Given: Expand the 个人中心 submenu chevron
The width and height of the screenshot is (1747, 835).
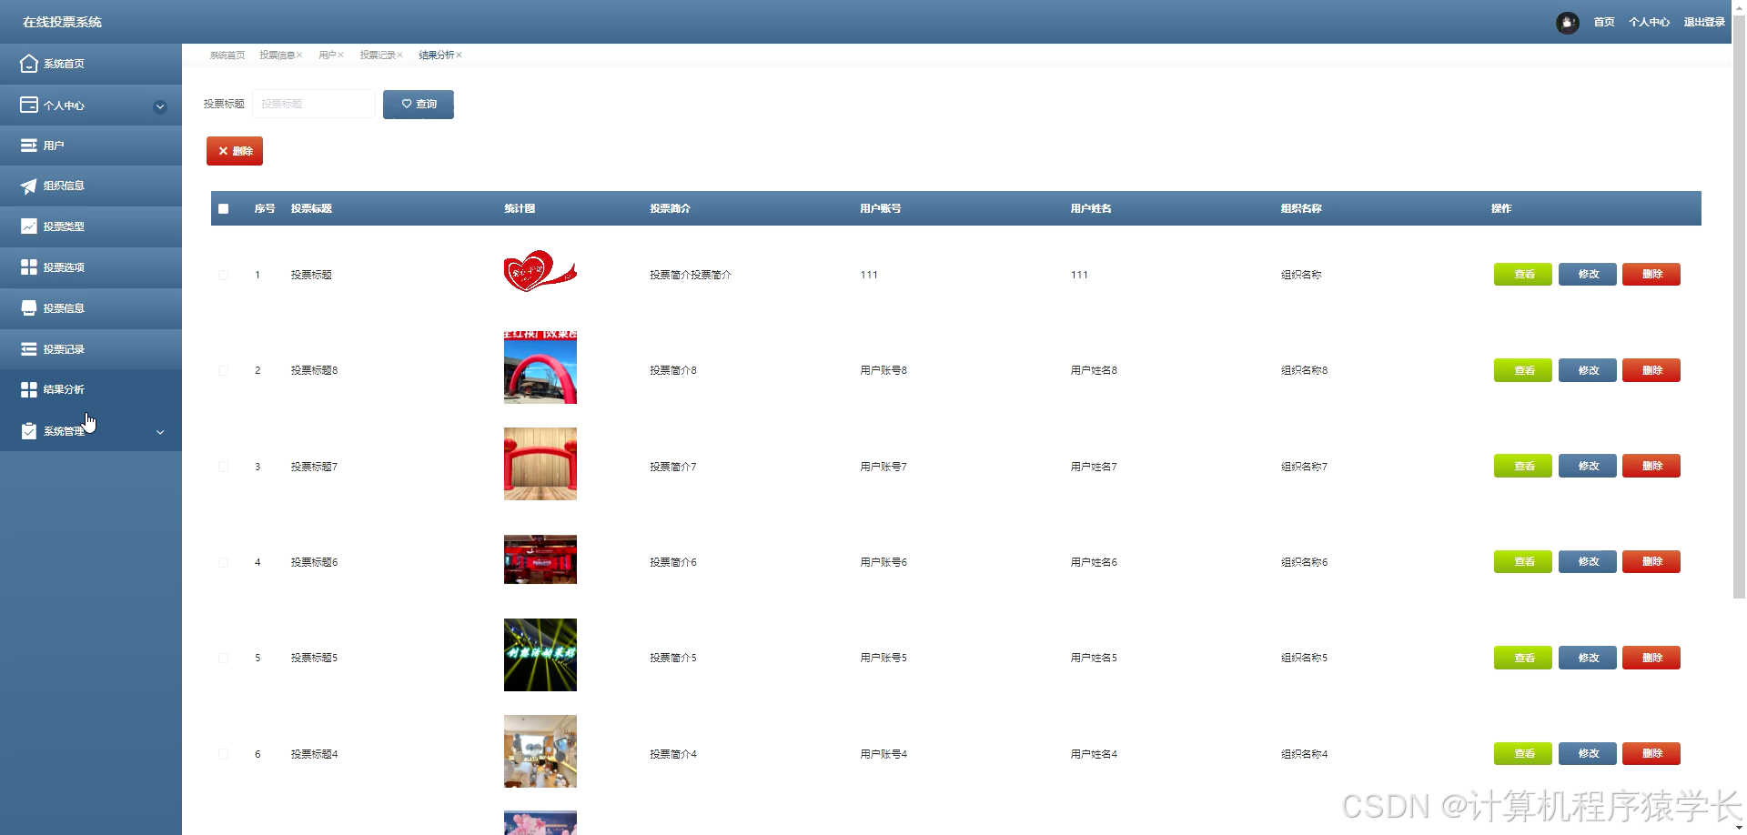Looking at the screenshot, I should click(160, 106).
